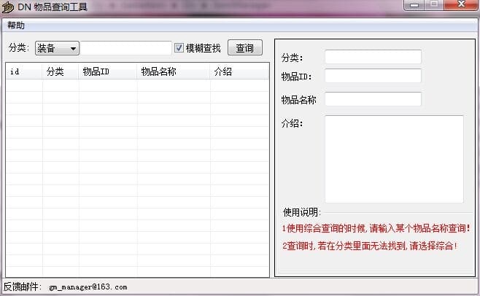Expand the 分类 category dropdown showing 装备

click(x=57, y=48)
